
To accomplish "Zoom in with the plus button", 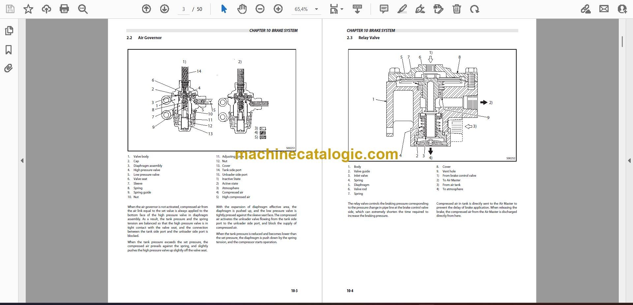I will pyautogui.click(x=278, y=9).
